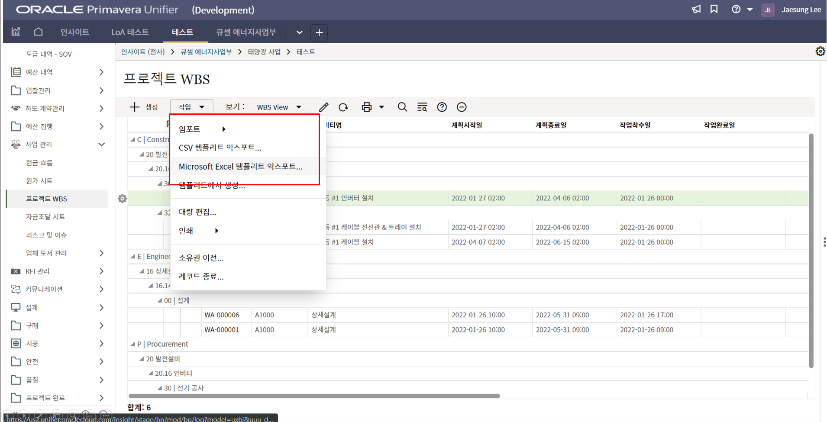
Task: Click the print icon in toolbar
Action: 366,107
